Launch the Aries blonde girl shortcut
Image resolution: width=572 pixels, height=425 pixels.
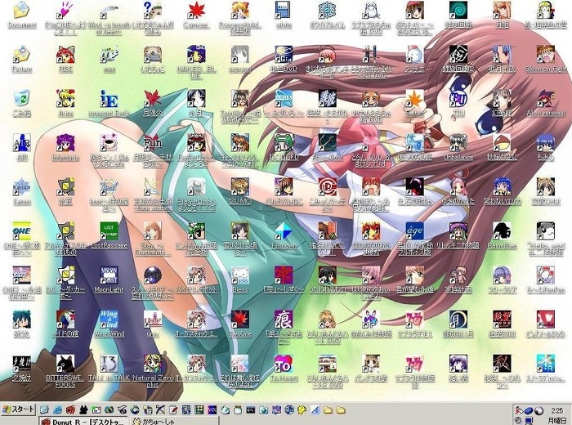coord(65,99)
